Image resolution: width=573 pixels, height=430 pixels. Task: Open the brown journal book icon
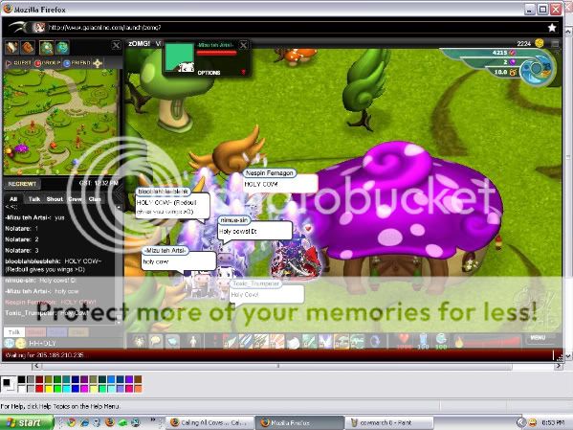(28, 47)
